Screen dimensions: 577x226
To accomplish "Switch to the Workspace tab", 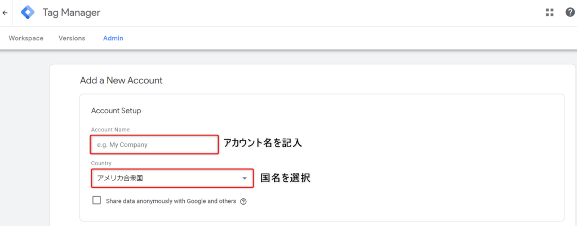I will (x=26, y=38).
